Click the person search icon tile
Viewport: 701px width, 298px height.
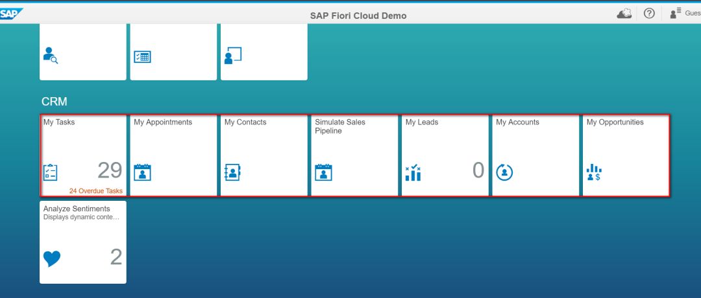click(51, 56)
